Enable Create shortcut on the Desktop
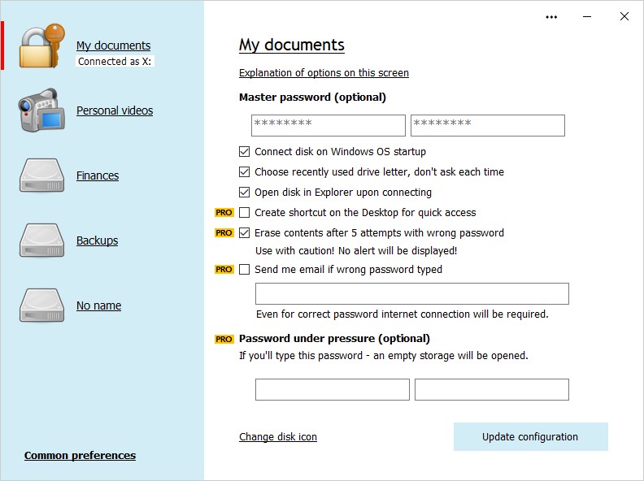The height and width of the screenshot is (481, 644). point(245,213)
